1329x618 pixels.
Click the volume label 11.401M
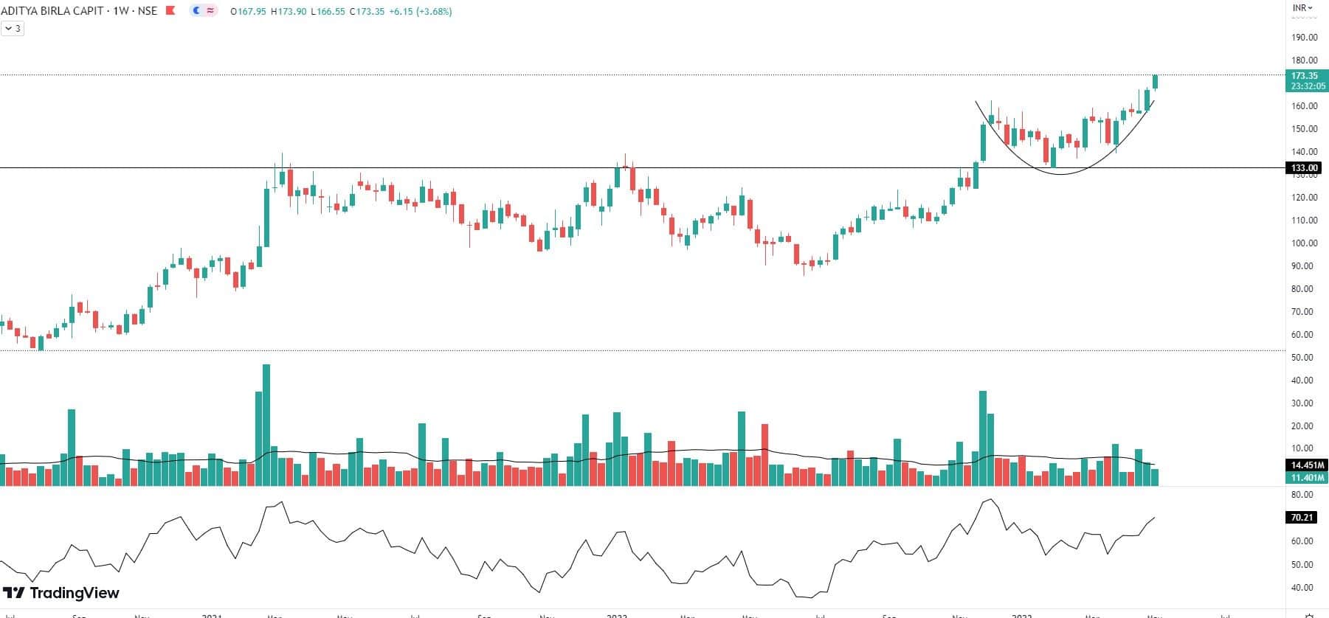point(1305,478)
